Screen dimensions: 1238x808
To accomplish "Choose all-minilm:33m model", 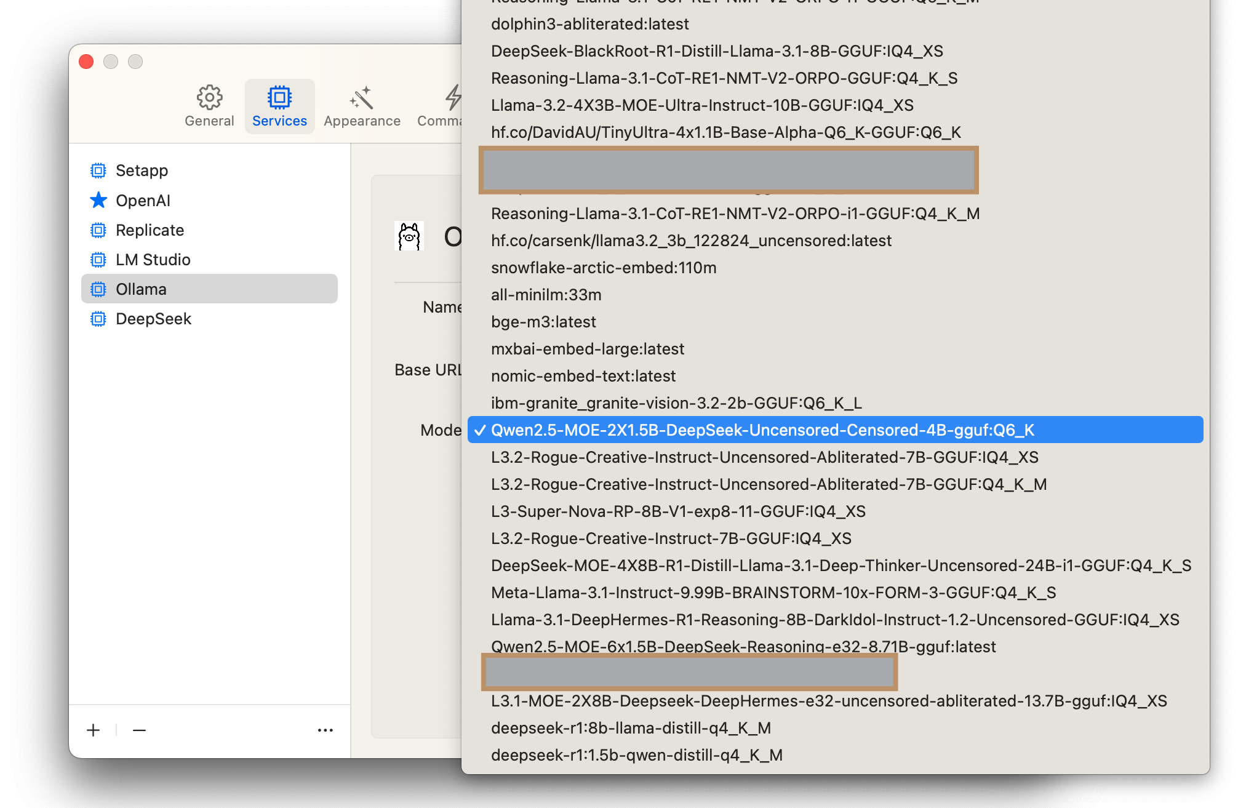I will point(836,295).
